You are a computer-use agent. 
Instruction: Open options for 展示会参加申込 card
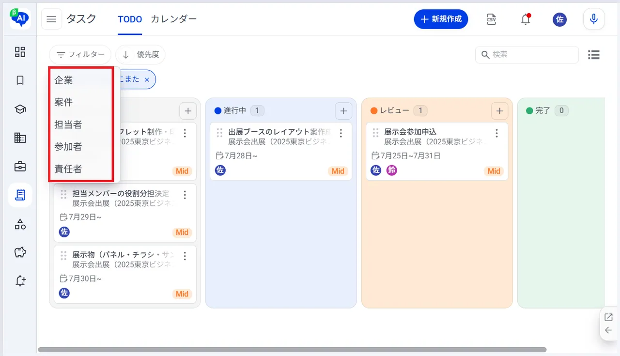point(496,133)
